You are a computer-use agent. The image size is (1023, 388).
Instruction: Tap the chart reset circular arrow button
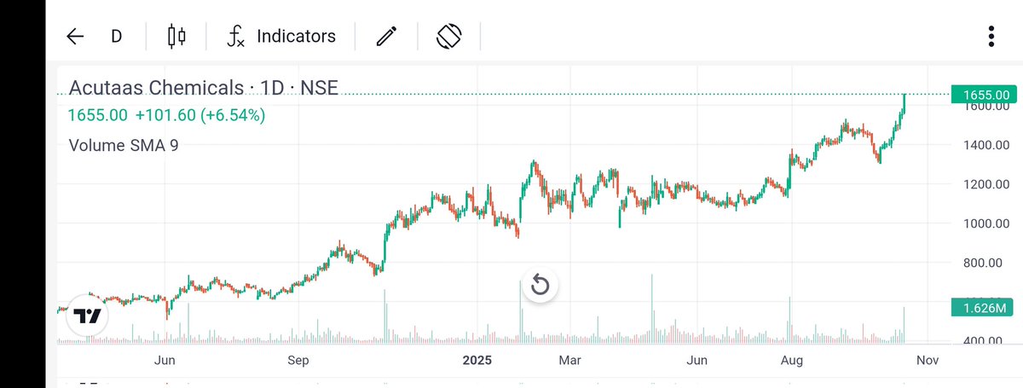point(540,285)
